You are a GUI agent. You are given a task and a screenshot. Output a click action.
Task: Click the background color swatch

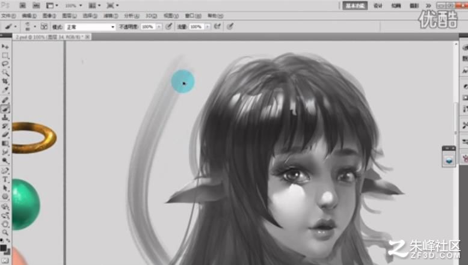(7, 252)
